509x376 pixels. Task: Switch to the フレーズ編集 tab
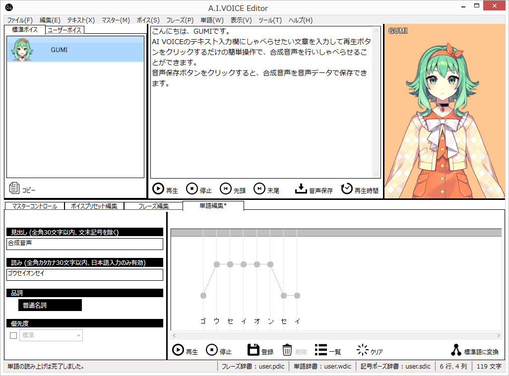pyautogui.click(x=153, y=206)
